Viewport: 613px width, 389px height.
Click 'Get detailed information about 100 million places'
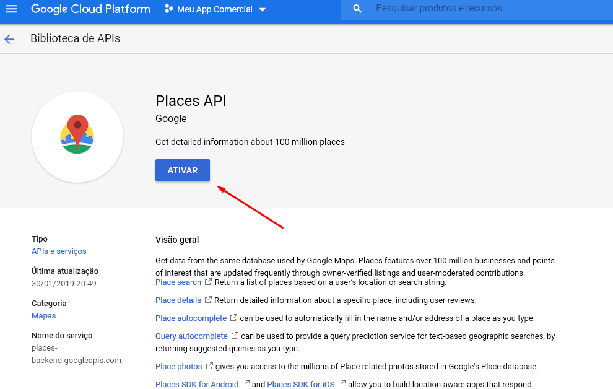click(x=250, y=142)
